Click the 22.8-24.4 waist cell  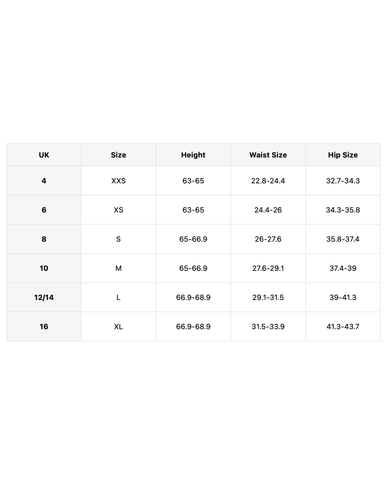click(x=268, y=181)
